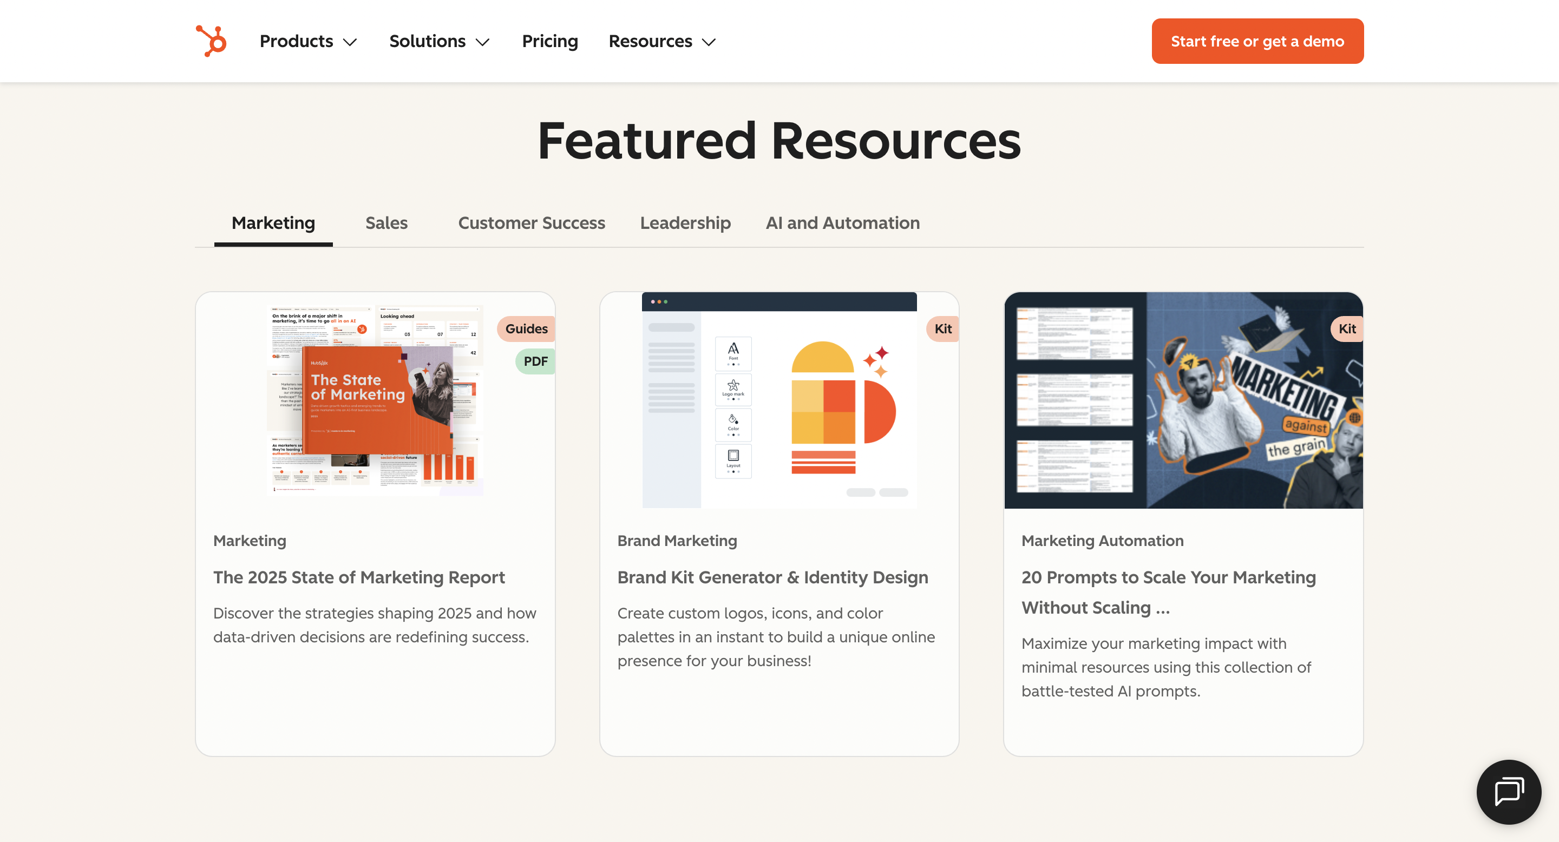Click the Marketing Automation category label
Screen dimensions: 1559x842
point(1102,541)
